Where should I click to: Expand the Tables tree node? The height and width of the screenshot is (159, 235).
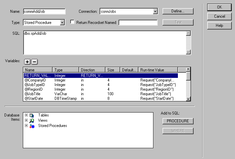26,115
